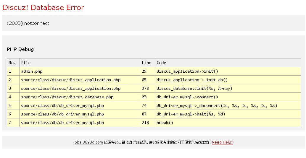Open the bbs.0898d.com link
Image resolution: width=306 pixels, height=158 pixels.
pyautogui.click(x=88, y=142)
